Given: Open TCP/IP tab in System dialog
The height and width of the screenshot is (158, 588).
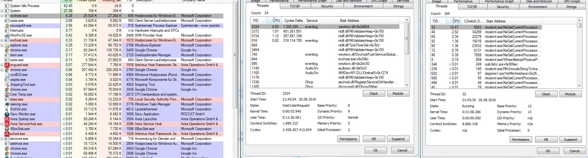Looking at the screenshot, I should pos(472,7).
